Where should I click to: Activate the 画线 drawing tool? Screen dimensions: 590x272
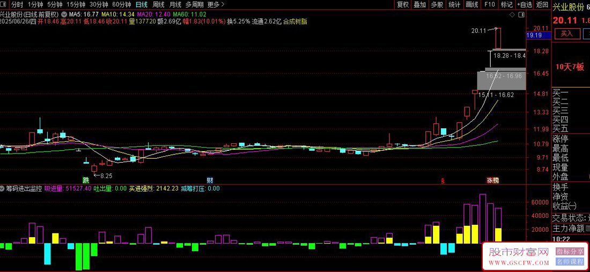pos(472,5)
